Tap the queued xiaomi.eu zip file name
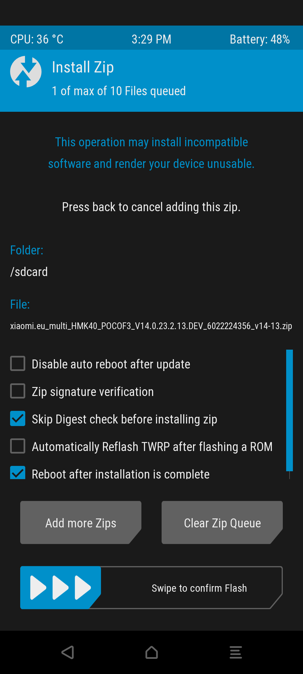The width and height of the screenshot is (303, 674). click(x=151, y=326)
